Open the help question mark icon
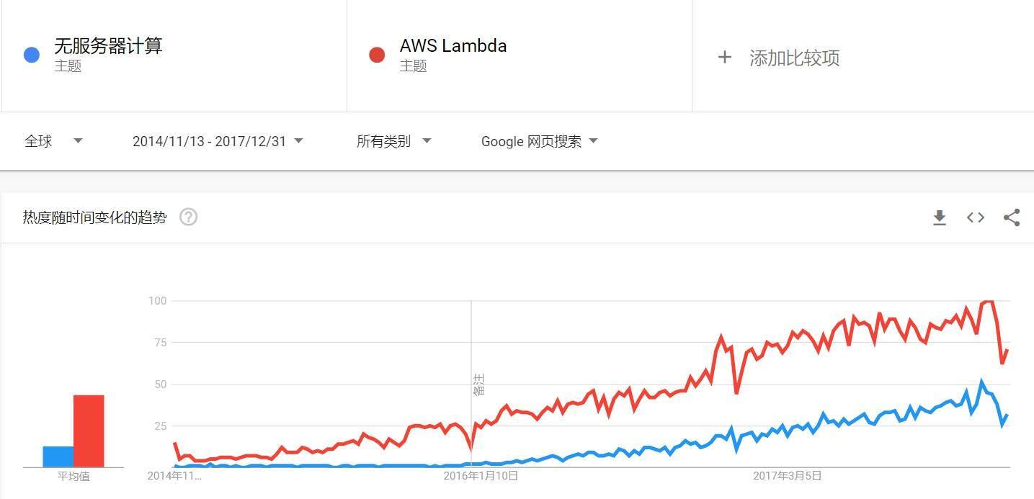The width and height of the screenshot is (1034, 499). click(188, 217)
